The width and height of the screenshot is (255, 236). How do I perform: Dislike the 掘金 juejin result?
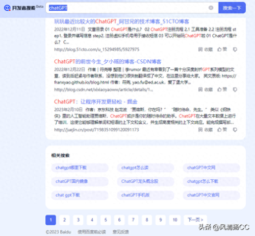235,130
